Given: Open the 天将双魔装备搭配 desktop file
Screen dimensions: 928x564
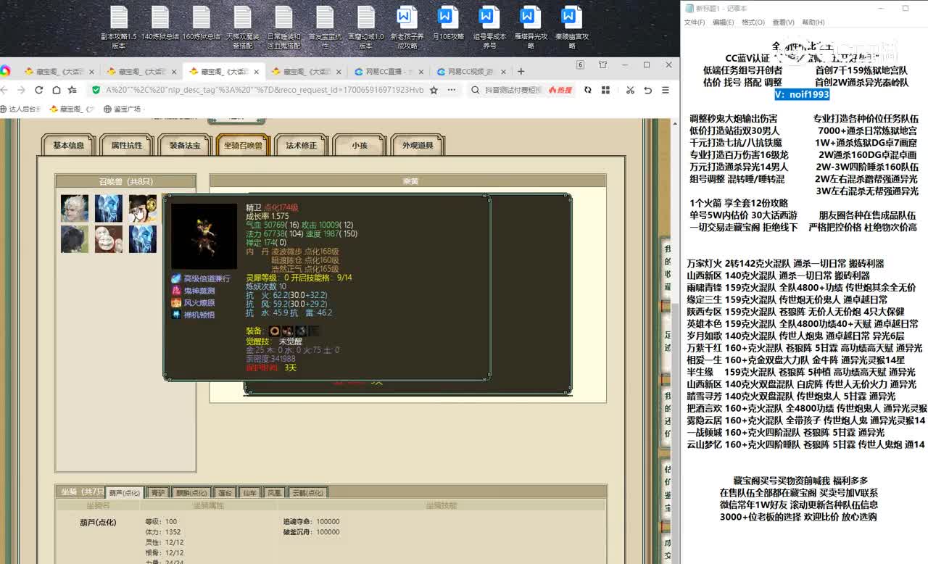Looking at the screenshot, I should tap(243, 28).
